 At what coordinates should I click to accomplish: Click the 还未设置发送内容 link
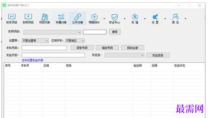[33, 60]
